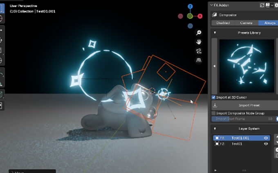
Task: Click the download icon on Import Preset
Action: 215,105
